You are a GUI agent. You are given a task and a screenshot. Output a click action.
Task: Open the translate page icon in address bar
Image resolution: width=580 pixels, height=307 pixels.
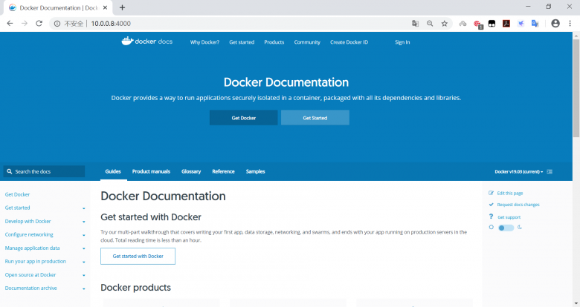pos(416,24)
